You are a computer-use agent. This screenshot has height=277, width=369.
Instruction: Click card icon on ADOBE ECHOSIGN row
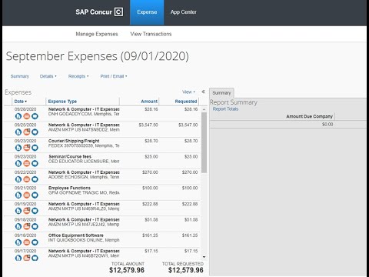point(27,179)
